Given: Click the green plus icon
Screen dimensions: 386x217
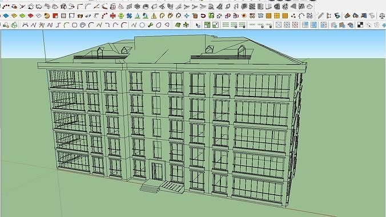Looking at the screenshot, I should pos(121,16).
